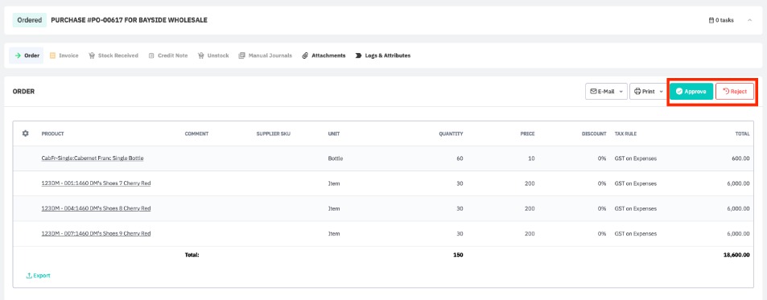Click the TAX RULE column header
Screen dimensions: 767x300
[625, 134]
